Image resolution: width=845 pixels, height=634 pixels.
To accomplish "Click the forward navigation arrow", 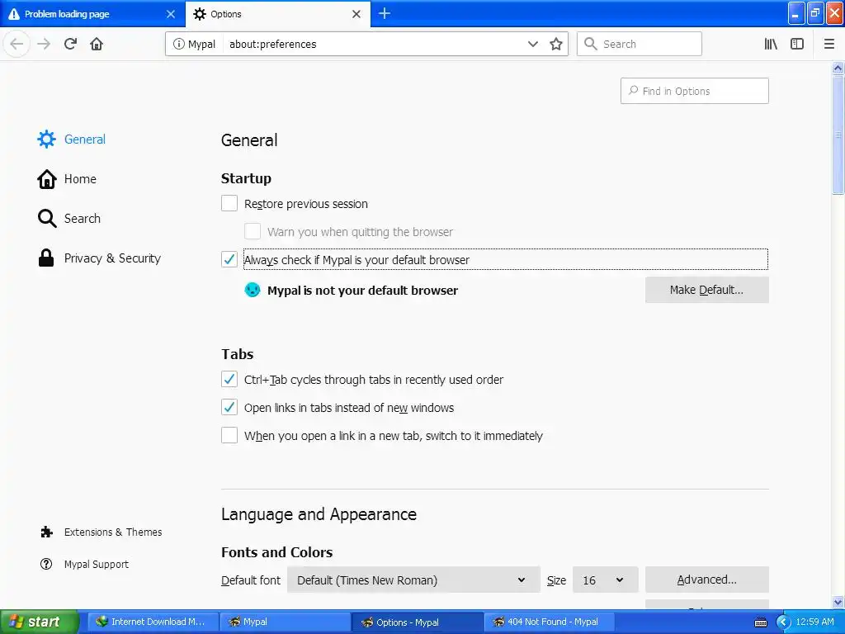I will (x=44, y=44).
